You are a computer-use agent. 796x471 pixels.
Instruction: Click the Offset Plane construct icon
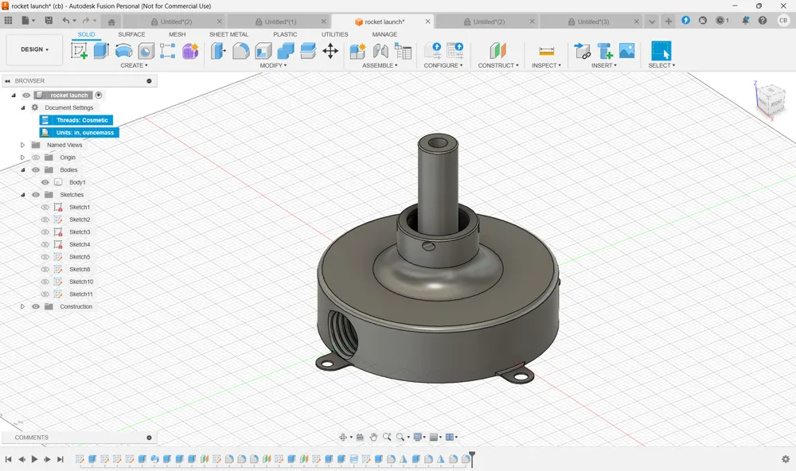498,51
